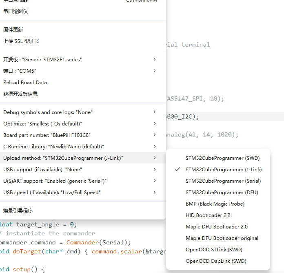Choose OpenOCD STLink (SWD) method

218,249
